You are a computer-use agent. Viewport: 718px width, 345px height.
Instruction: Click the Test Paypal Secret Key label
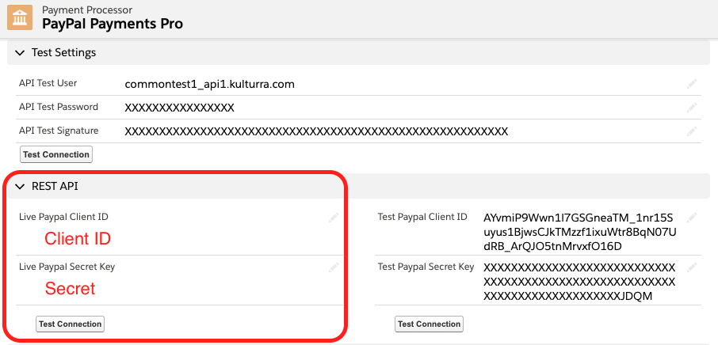(x=426, y=267)
